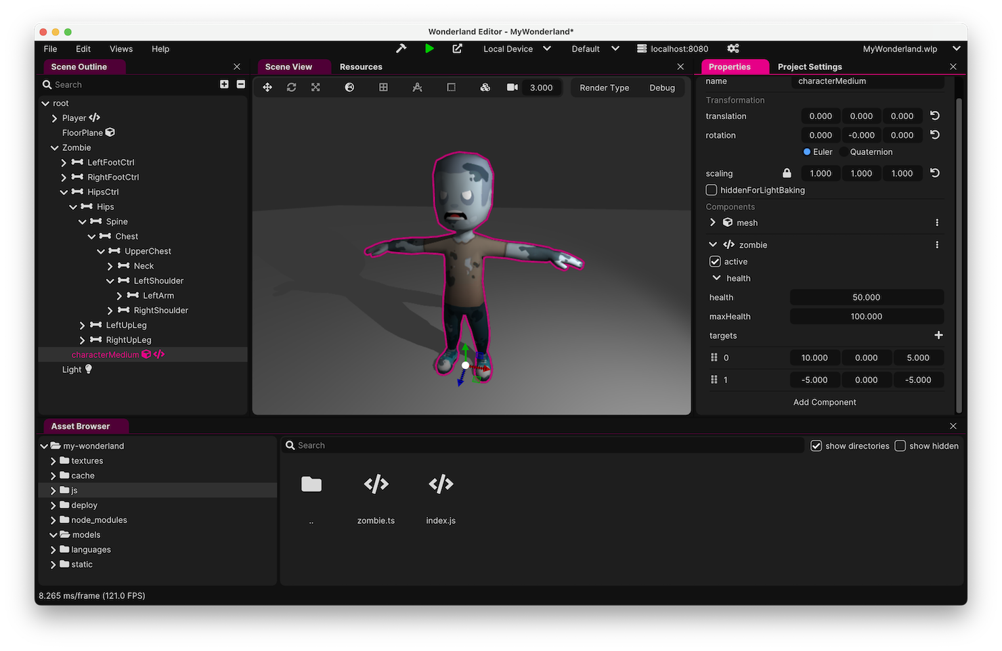The width and height of the screenshot is (1002, 651).
Task: Select the move translate tool
Action: (267, 87)
